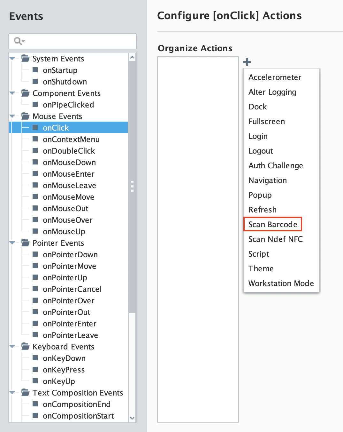
Task: Click the Pointer Events folder icon
Action: [x=26, y=243]
